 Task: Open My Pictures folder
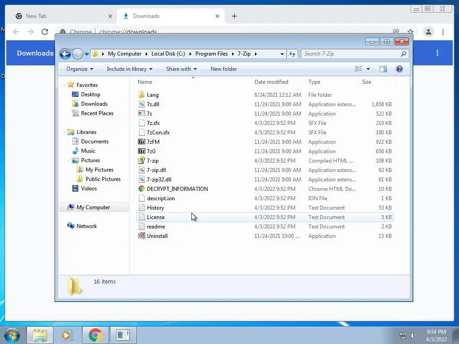tap(99, 170)
